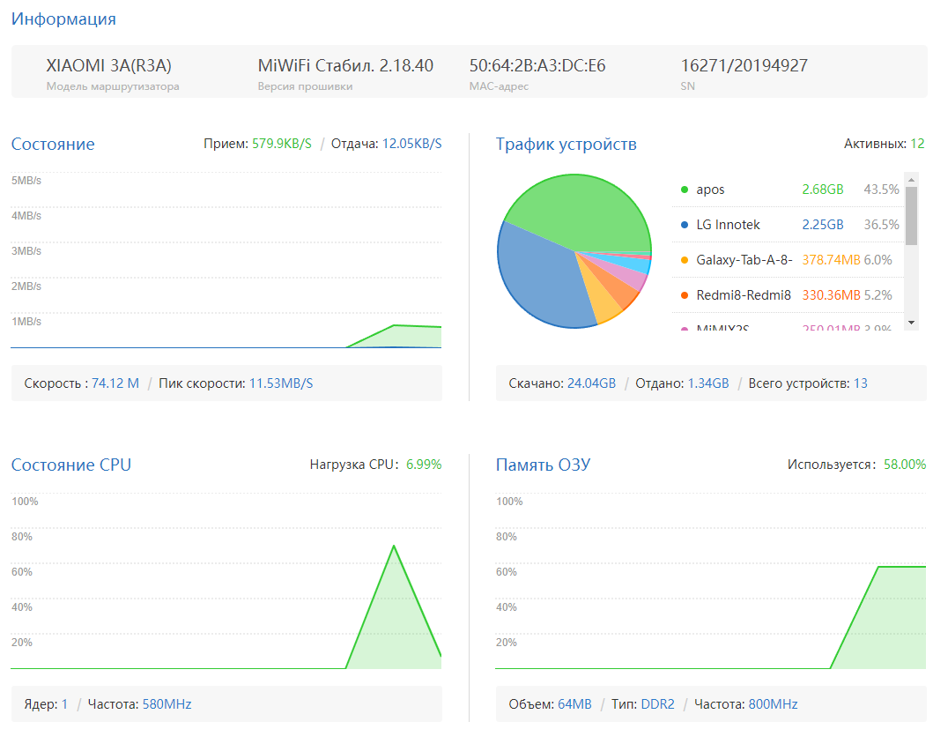Click the green apos legend dot
Image resolution: width=933 pixels, height=729 pixels.
click(685, 190)
